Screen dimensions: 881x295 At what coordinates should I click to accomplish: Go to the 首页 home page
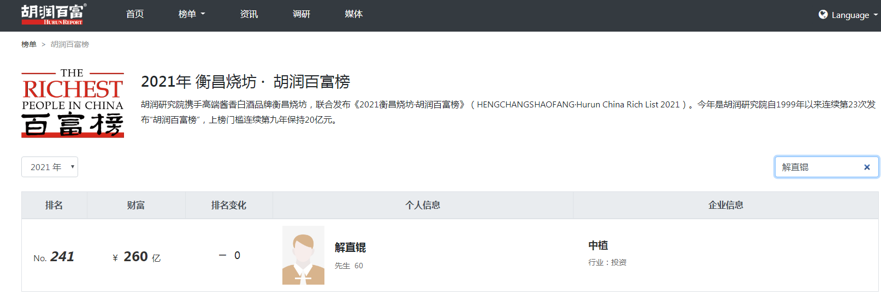135,14
